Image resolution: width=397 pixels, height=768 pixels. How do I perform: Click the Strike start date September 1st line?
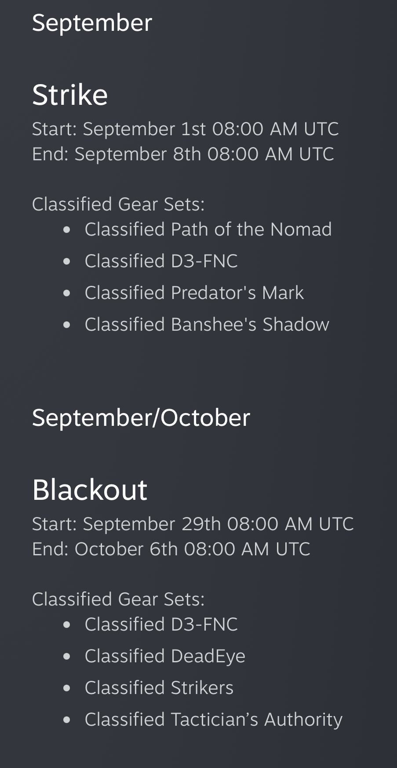pyautogui.click(x=185, y=129)
